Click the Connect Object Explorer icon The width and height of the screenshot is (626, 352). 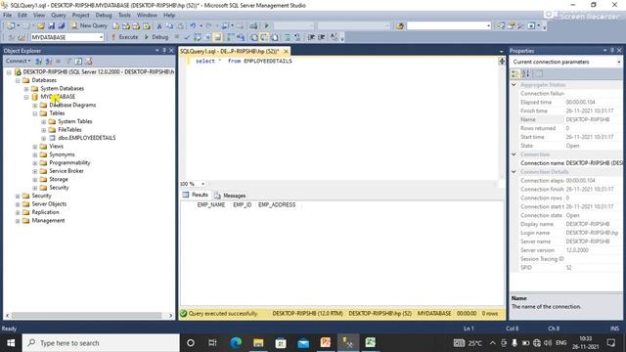pos(39,61)
